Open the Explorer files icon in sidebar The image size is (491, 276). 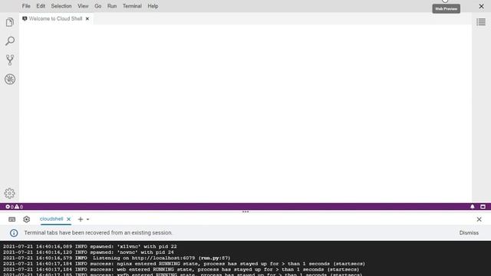click(x=10, y=22)
